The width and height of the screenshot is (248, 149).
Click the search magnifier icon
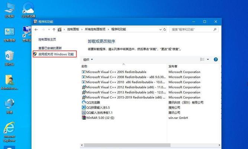tap(215, 29)
